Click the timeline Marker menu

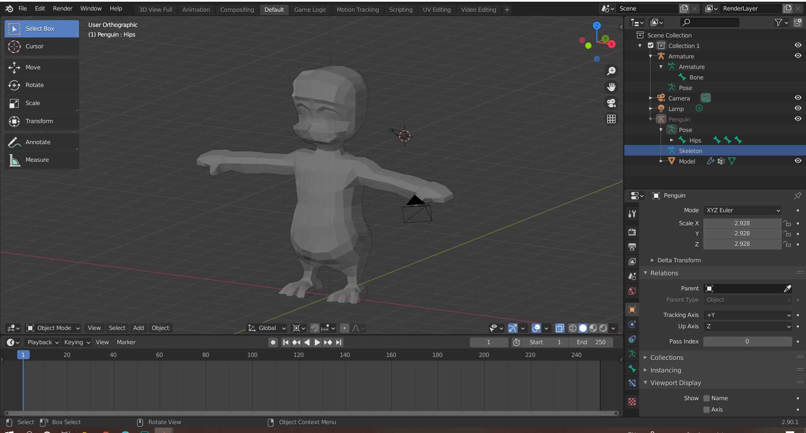126,342
